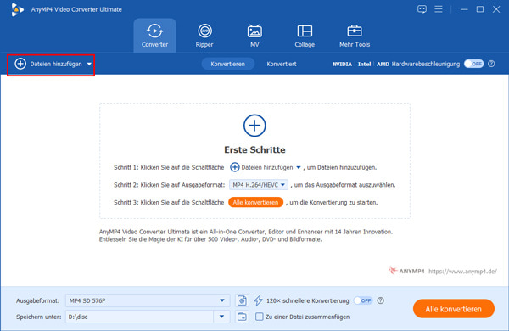
Task: Click the lightning bolt fast conversion icon
Action: [259, 300]
